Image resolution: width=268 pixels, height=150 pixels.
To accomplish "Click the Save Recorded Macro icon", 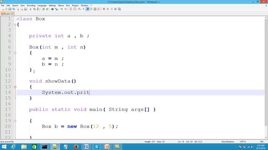I will coord(119,9).
